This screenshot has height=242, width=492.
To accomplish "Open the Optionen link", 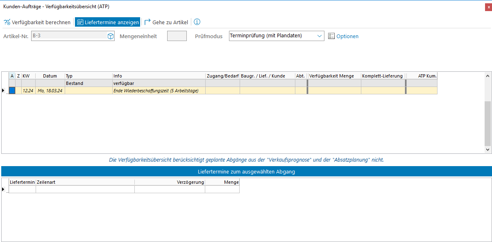I will (347, 36).
